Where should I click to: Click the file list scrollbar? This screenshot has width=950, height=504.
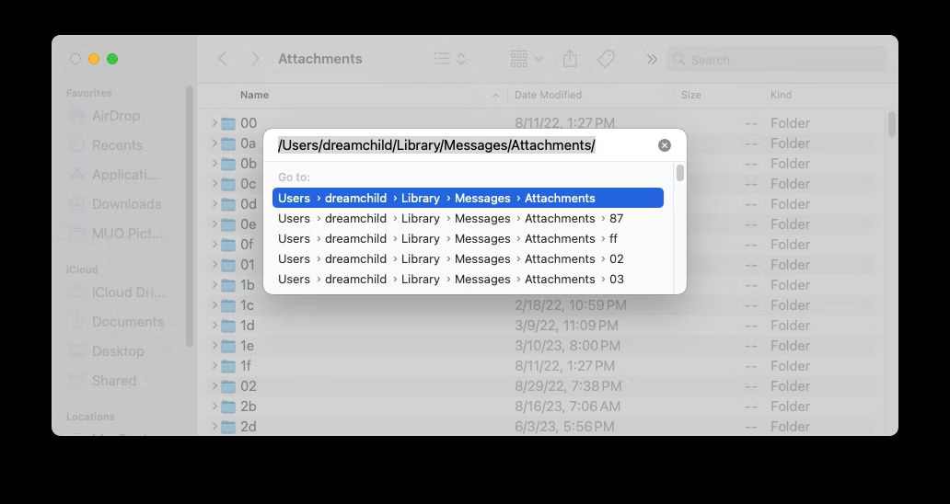[x=891, y=124]
